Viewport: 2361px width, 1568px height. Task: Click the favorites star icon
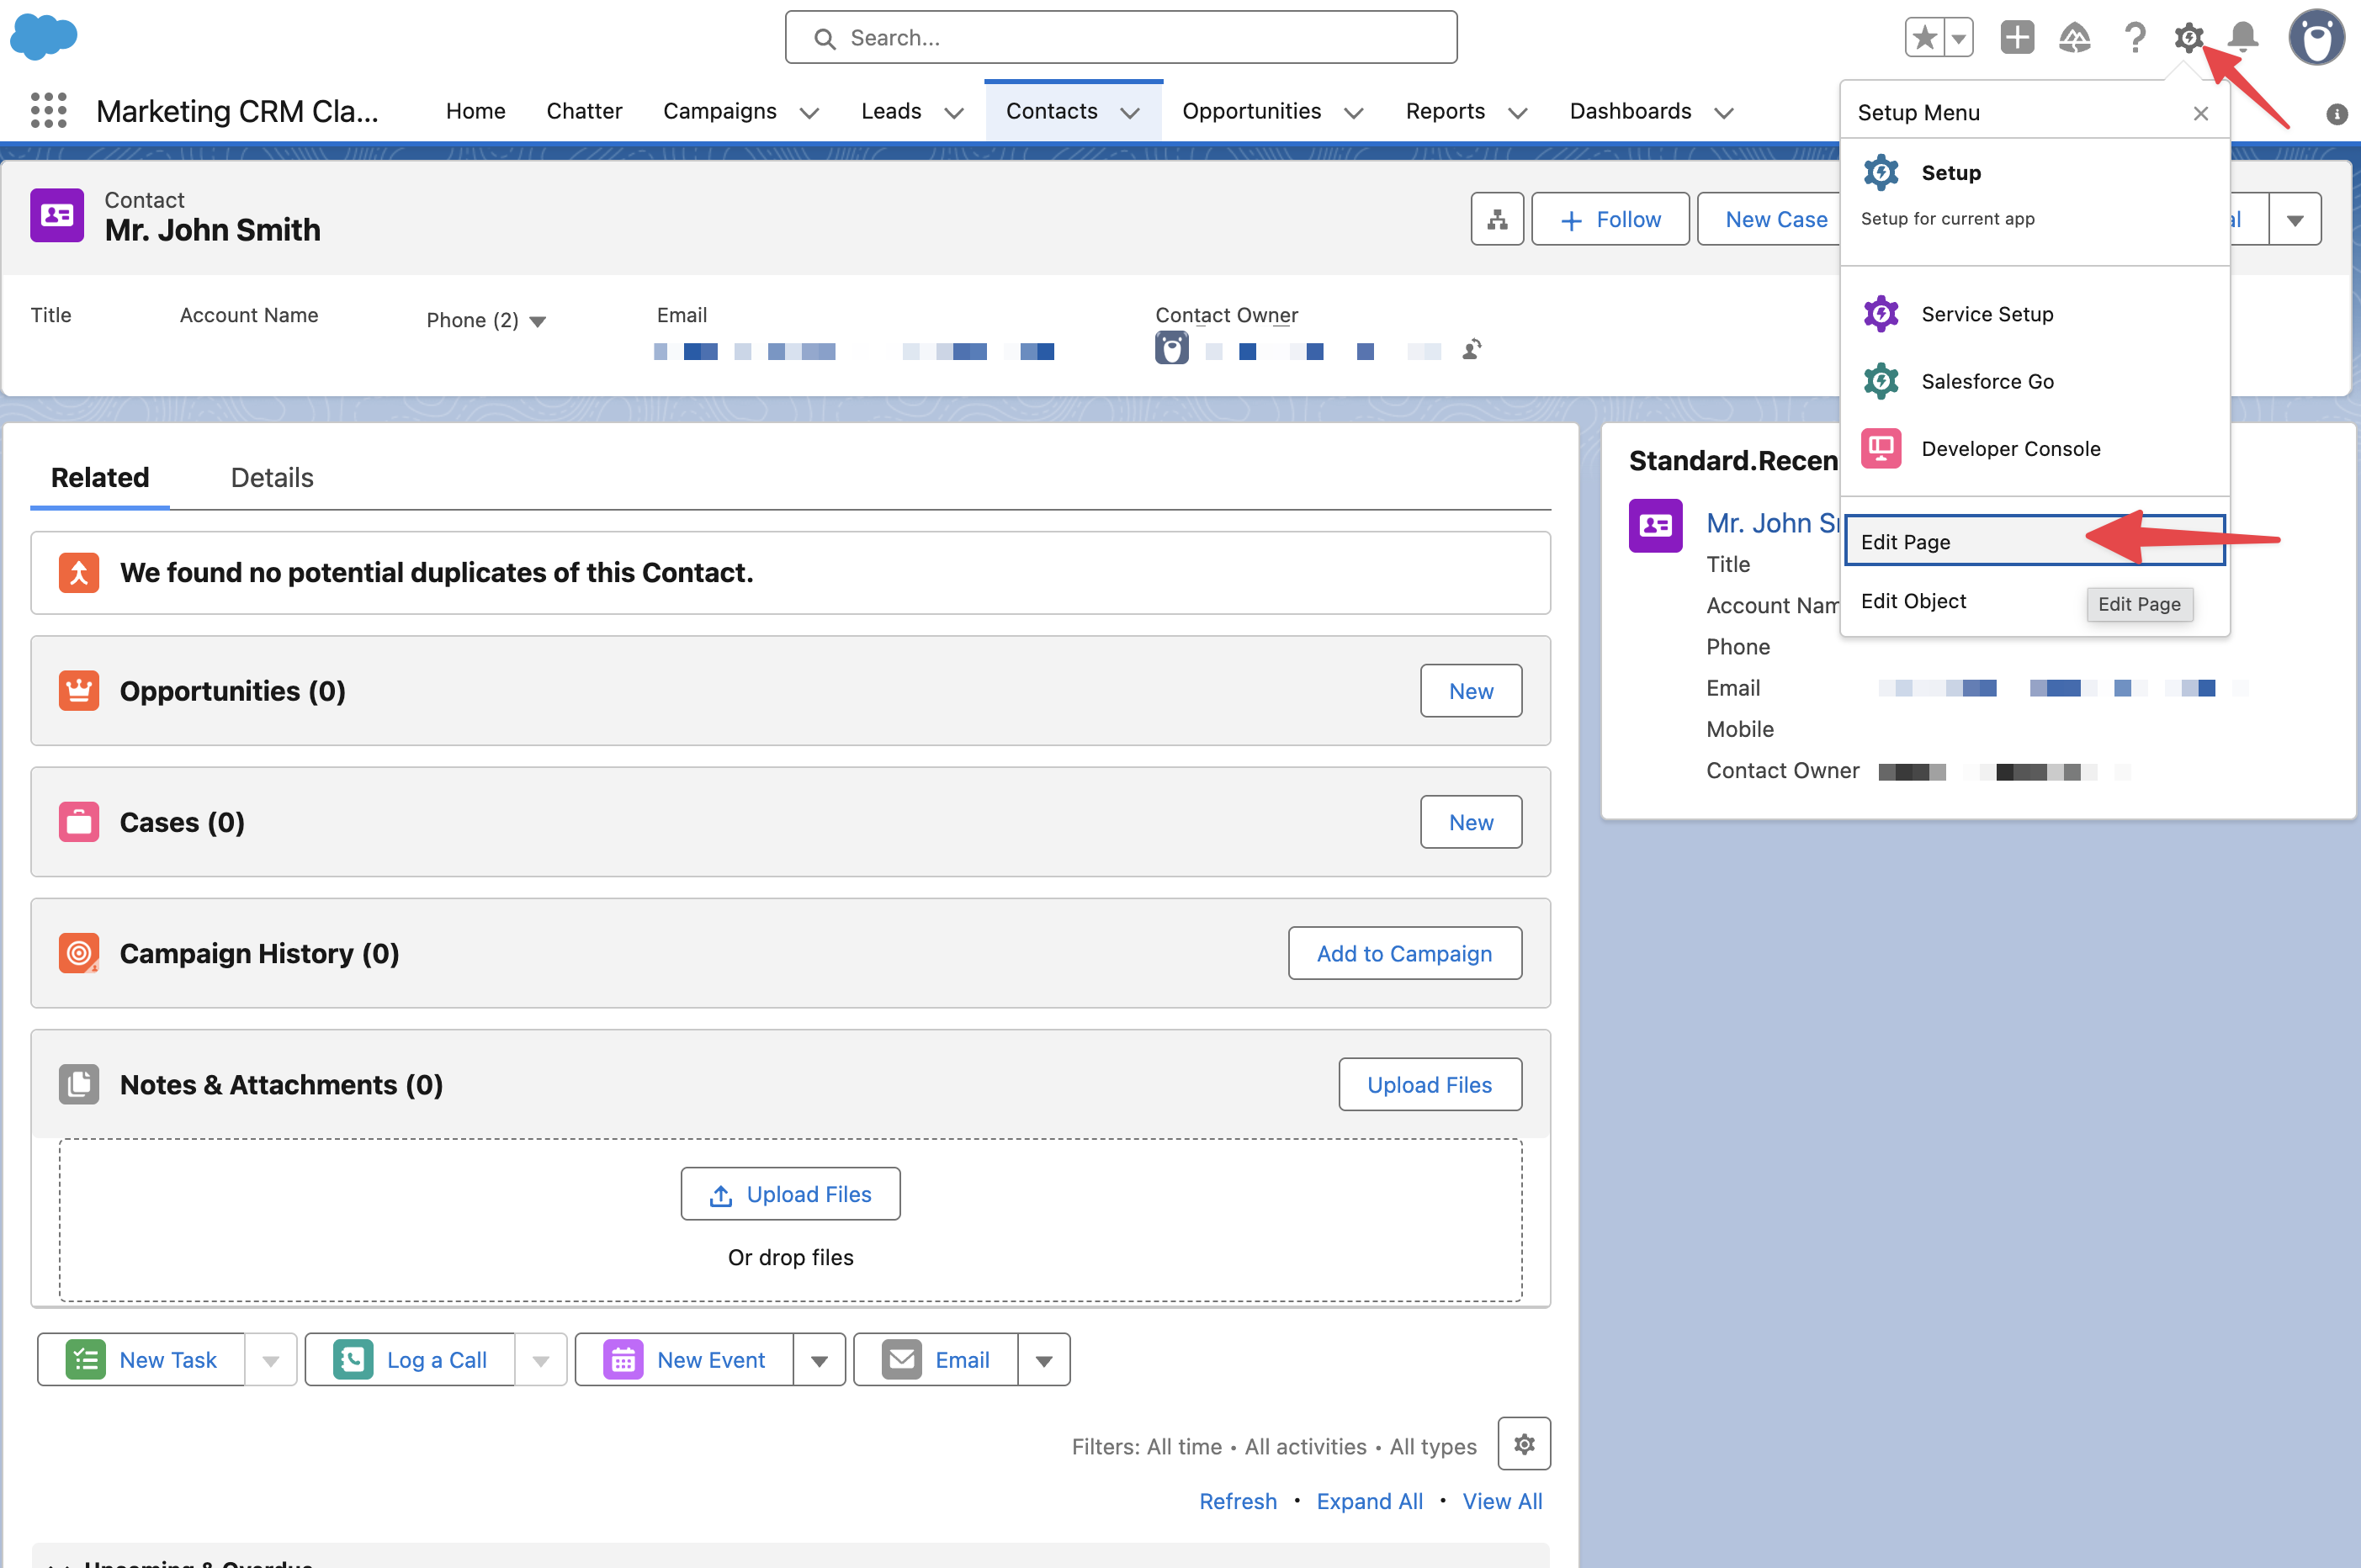tap(1924, 38)
